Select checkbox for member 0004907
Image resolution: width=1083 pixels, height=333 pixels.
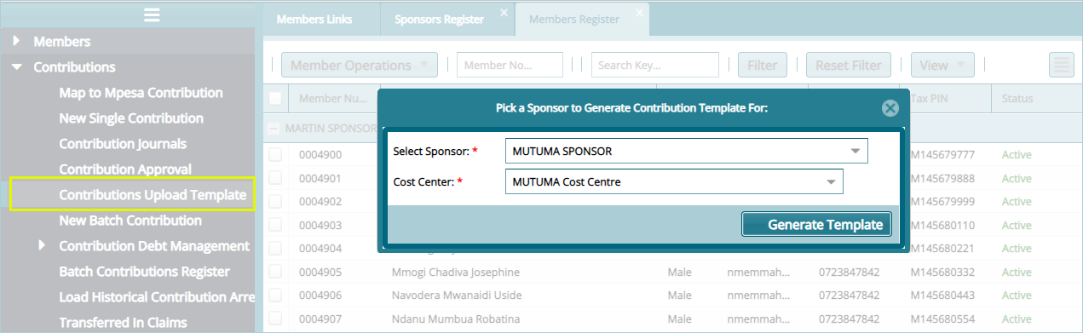coord(275,319)
